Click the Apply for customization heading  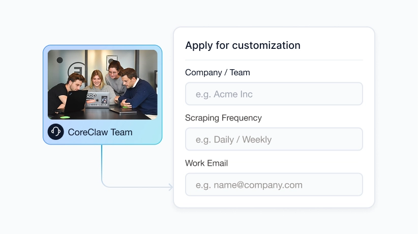pyautogui.click(x=243, y=45)
